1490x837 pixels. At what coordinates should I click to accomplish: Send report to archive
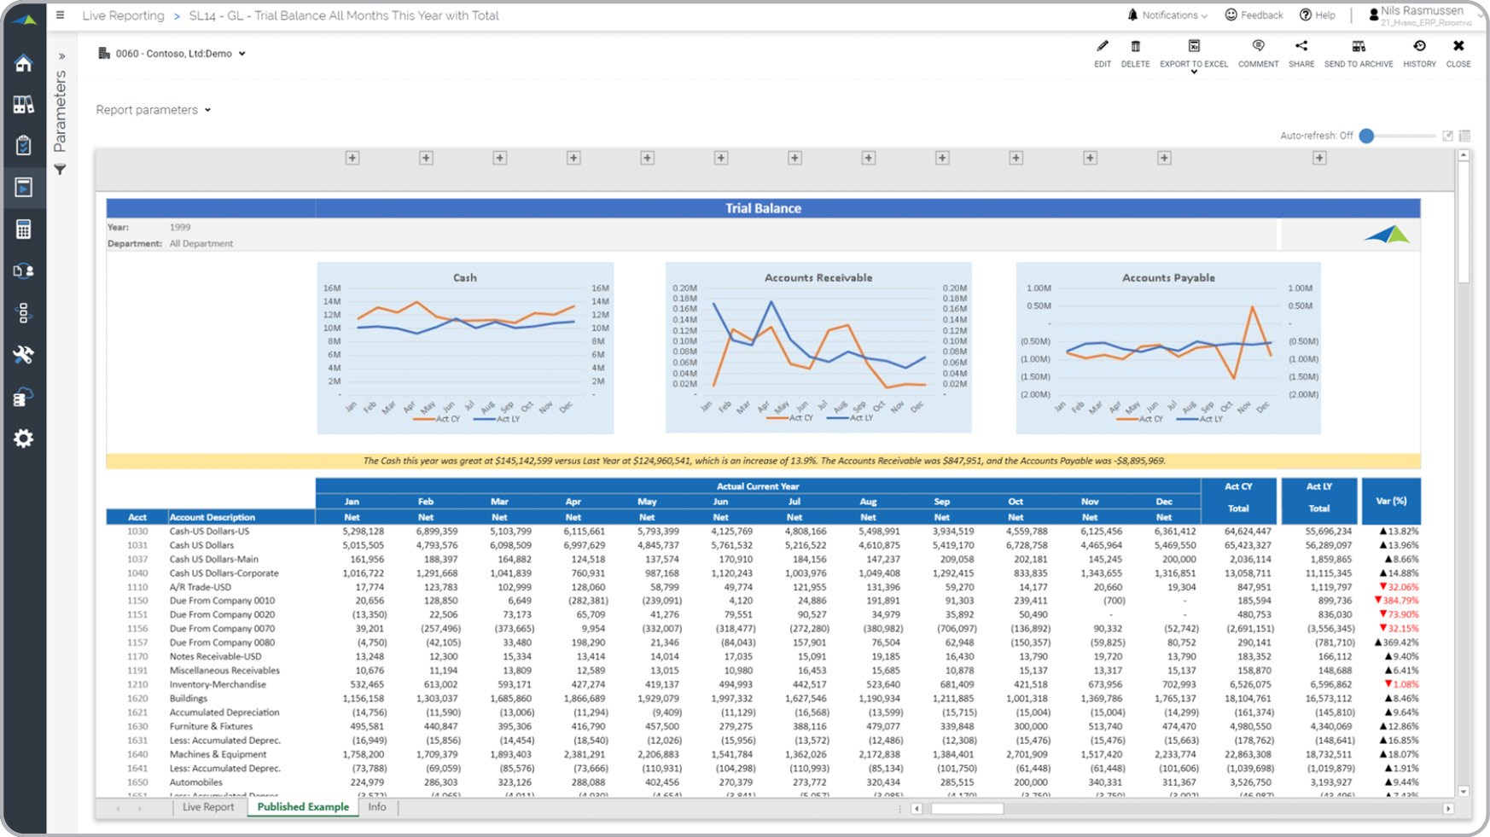click(x=1358, y=47)
